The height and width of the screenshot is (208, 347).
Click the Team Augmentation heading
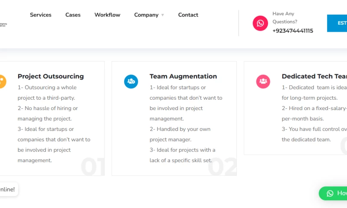(x=183, y=76)
